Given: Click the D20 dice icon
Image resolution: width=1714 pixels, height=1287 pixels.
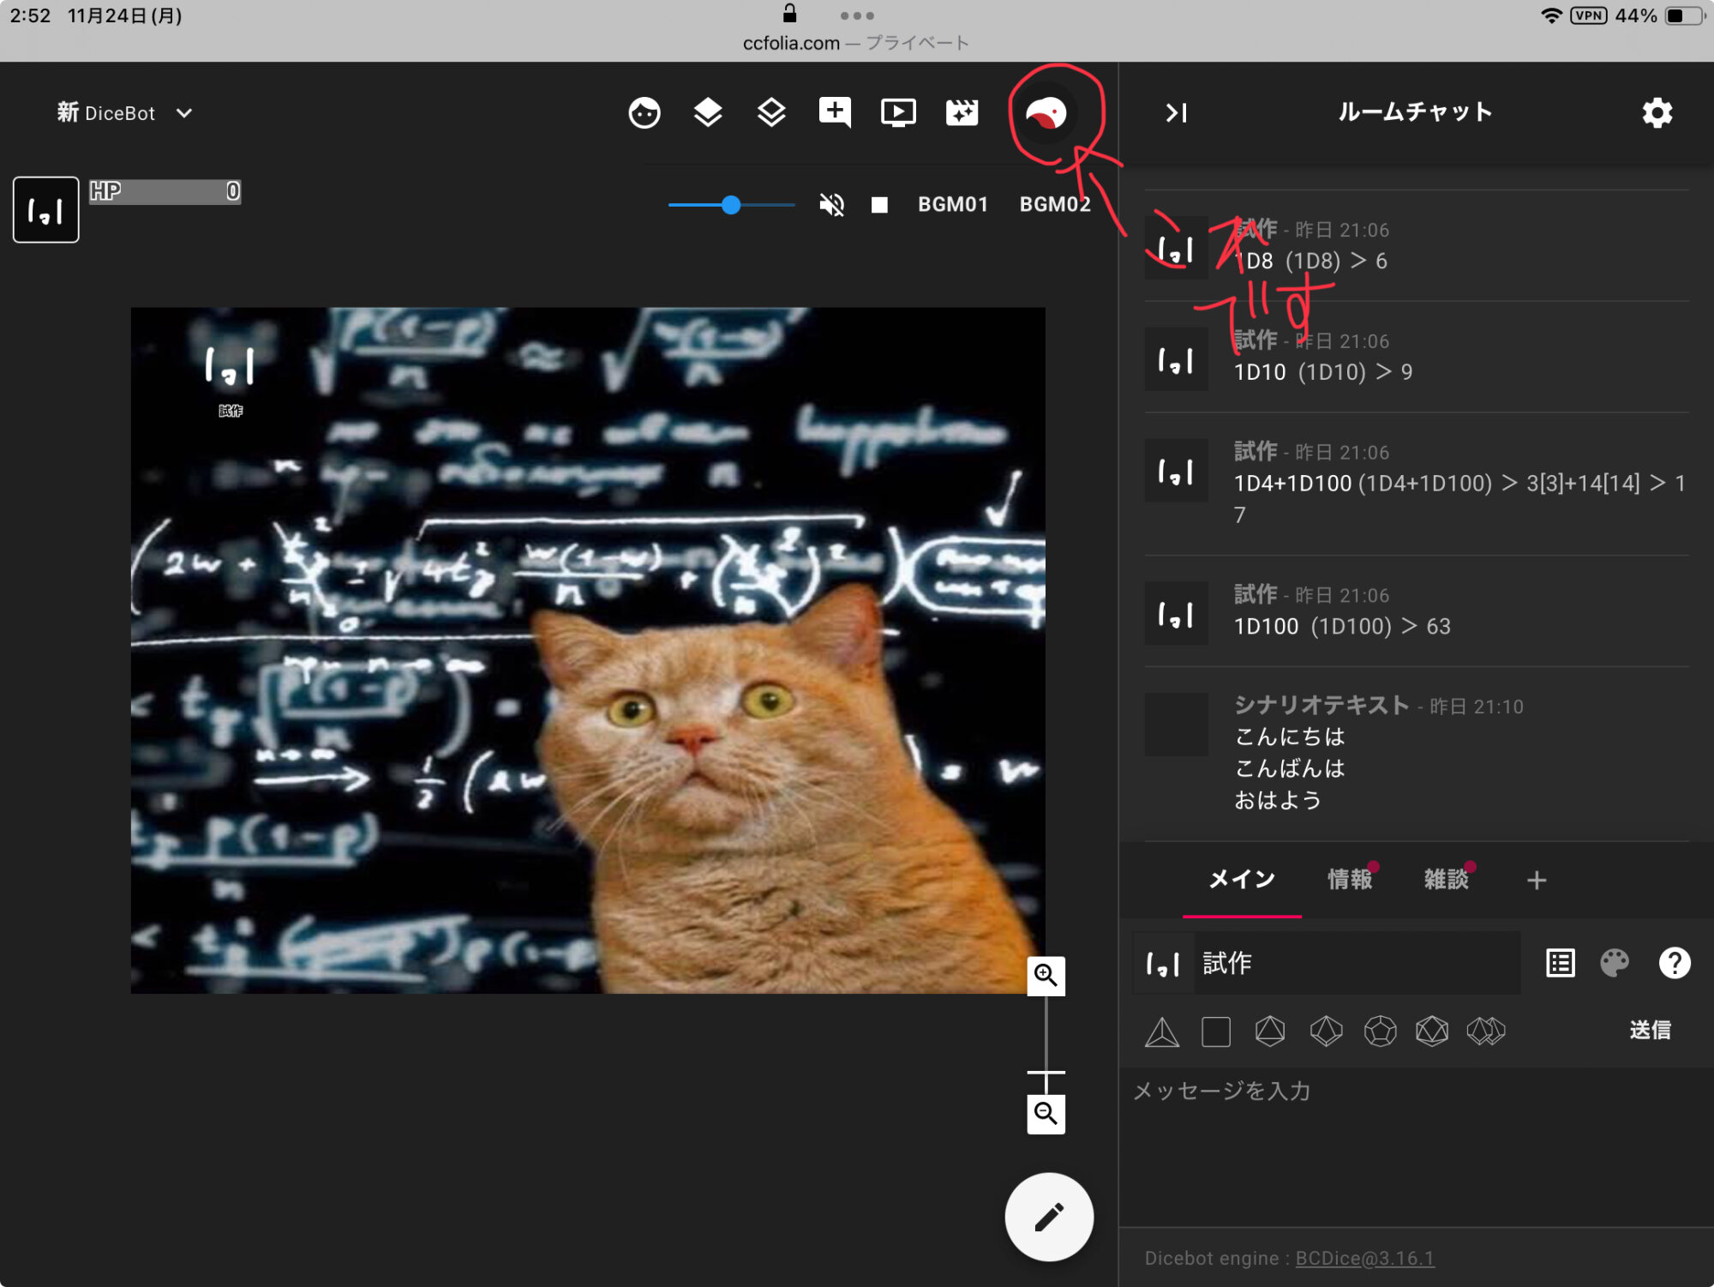Looking at the screenshot, I should tap(1432, 1031).
